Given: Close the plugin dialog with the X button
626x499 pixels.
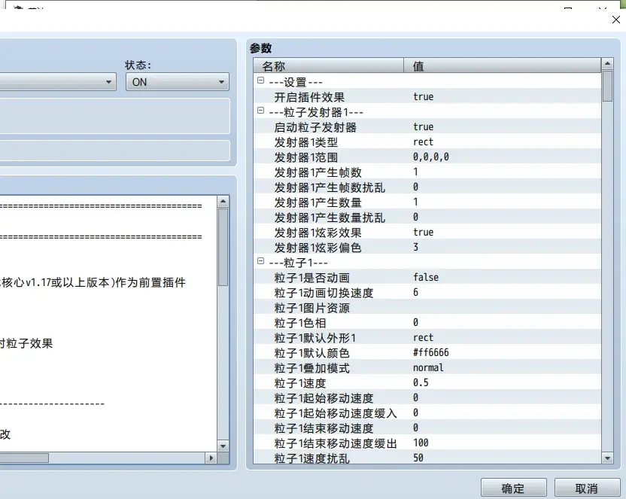Looking at the screenshot, I should pos(616,20).
